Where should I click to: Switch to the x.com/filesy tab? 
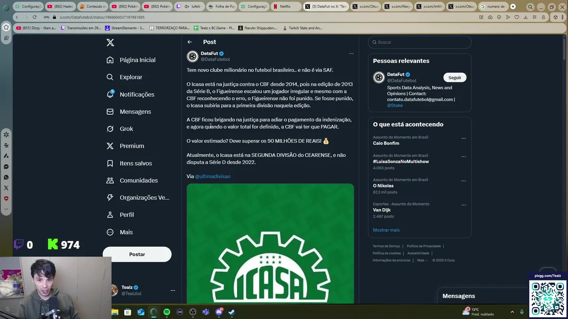pyautogui.click(x=397, y=7)
